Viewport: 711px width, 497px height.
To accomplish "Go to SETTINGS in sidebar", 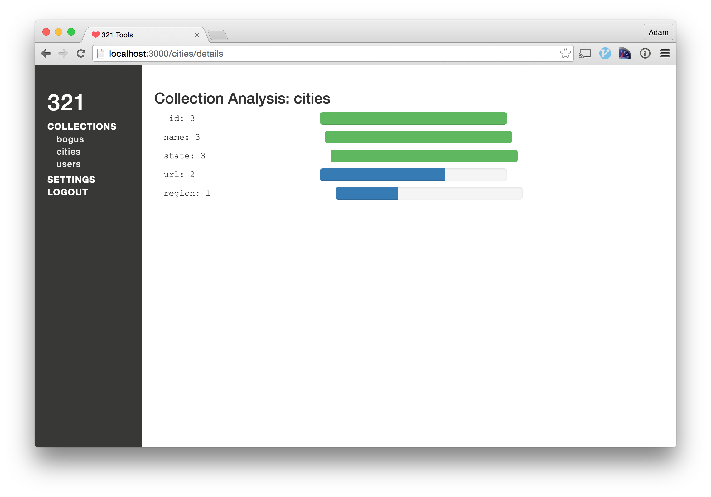I will pyautogui.click(x=71, y=180).
